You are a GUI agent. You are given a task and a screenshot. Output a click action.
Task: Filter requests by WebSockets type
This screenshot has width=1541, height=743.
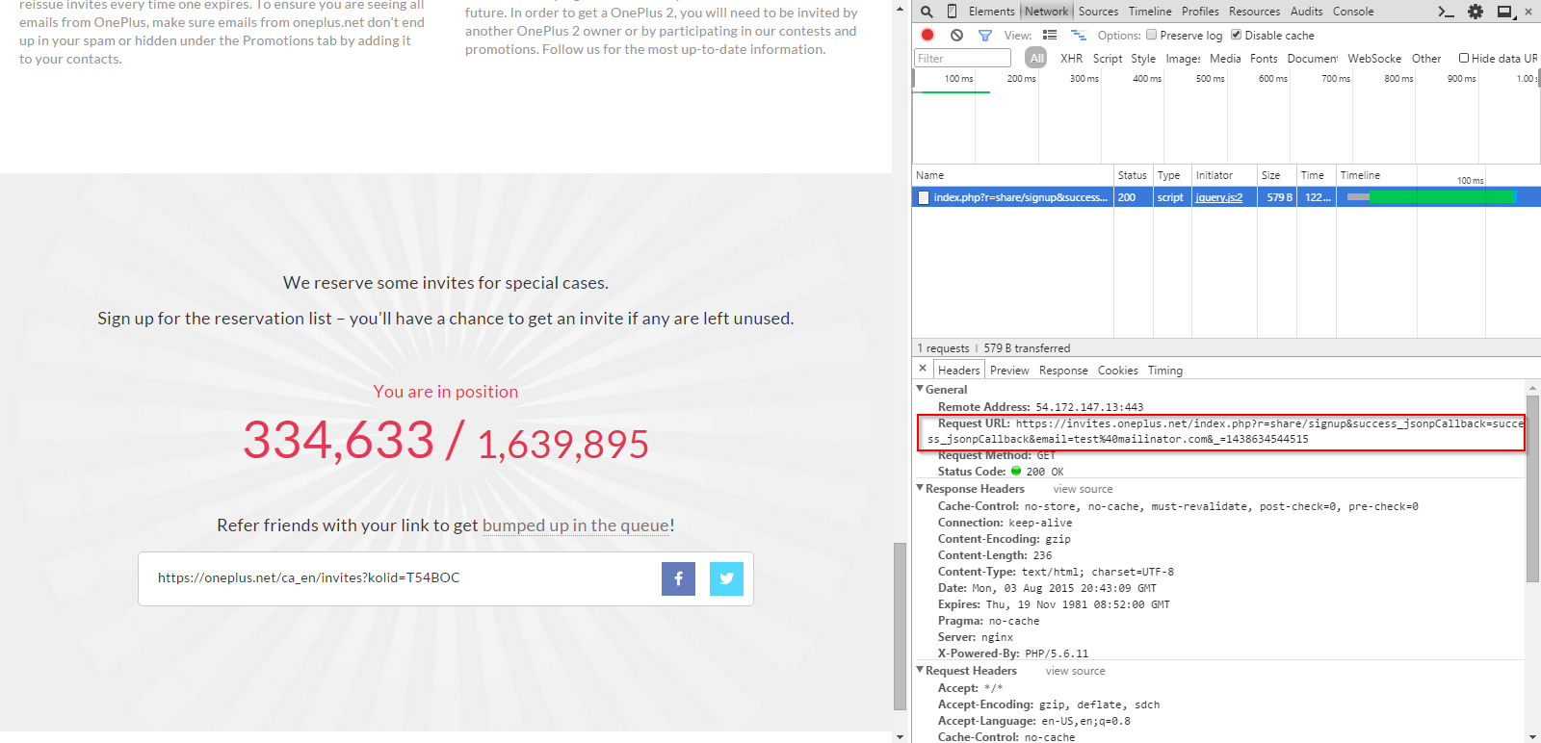1374,59
